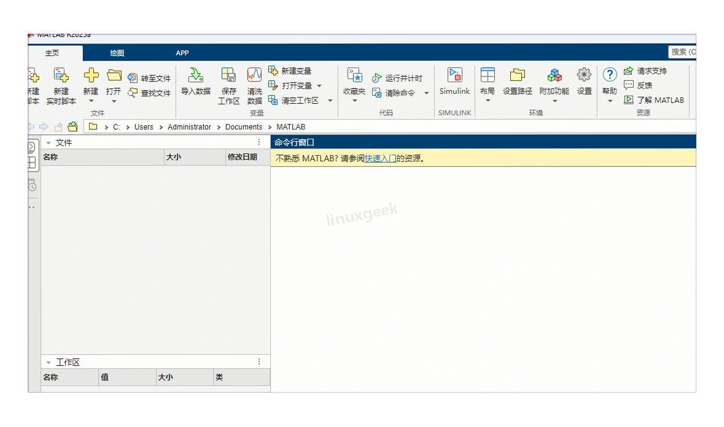The height and width of the screenshot is (427, 724).
Task: Click the 导入数据 (Import Data) icon
Action: click(195, 75)
